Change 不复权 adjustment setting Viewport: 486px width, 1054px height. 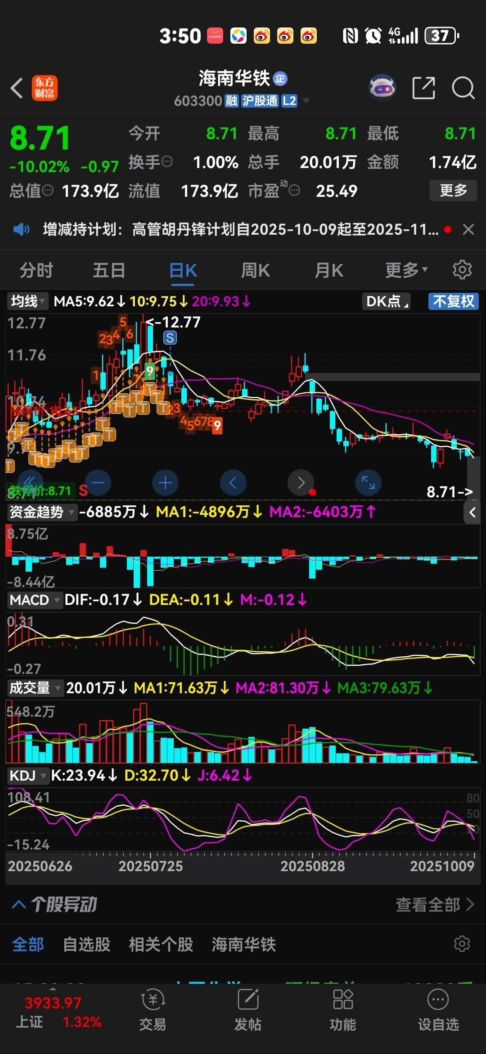(453, 301)
